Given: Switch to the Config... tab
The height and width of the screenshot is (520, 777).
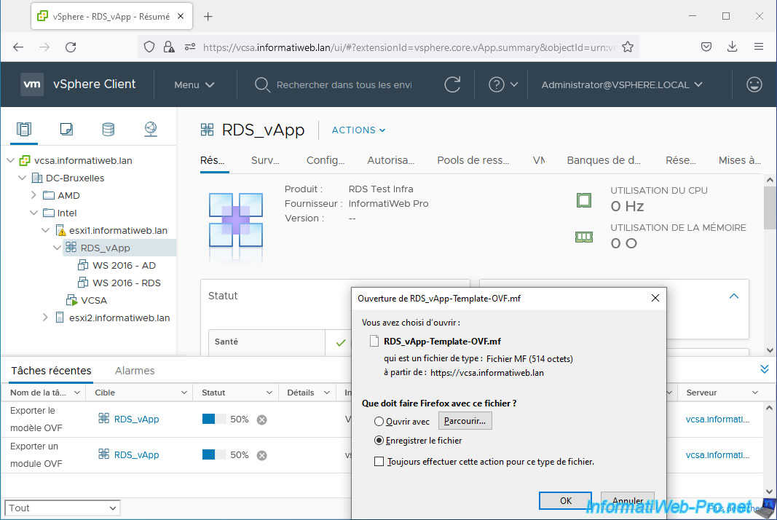Looking at the screenshot, I should tap(325, 160).
